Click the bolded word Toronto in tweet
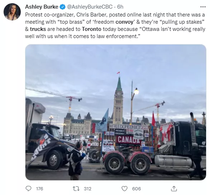Image resolution: width=210 pixels, height=195 pixels. (x=91, y=29)
